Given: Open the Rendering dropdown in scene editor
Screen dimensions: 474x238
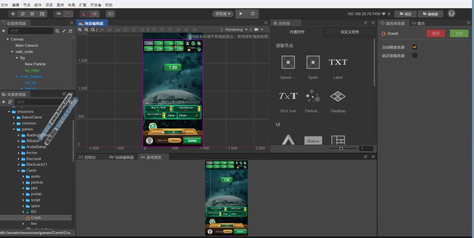Looking at the screenshot, I should coord(236,30).
